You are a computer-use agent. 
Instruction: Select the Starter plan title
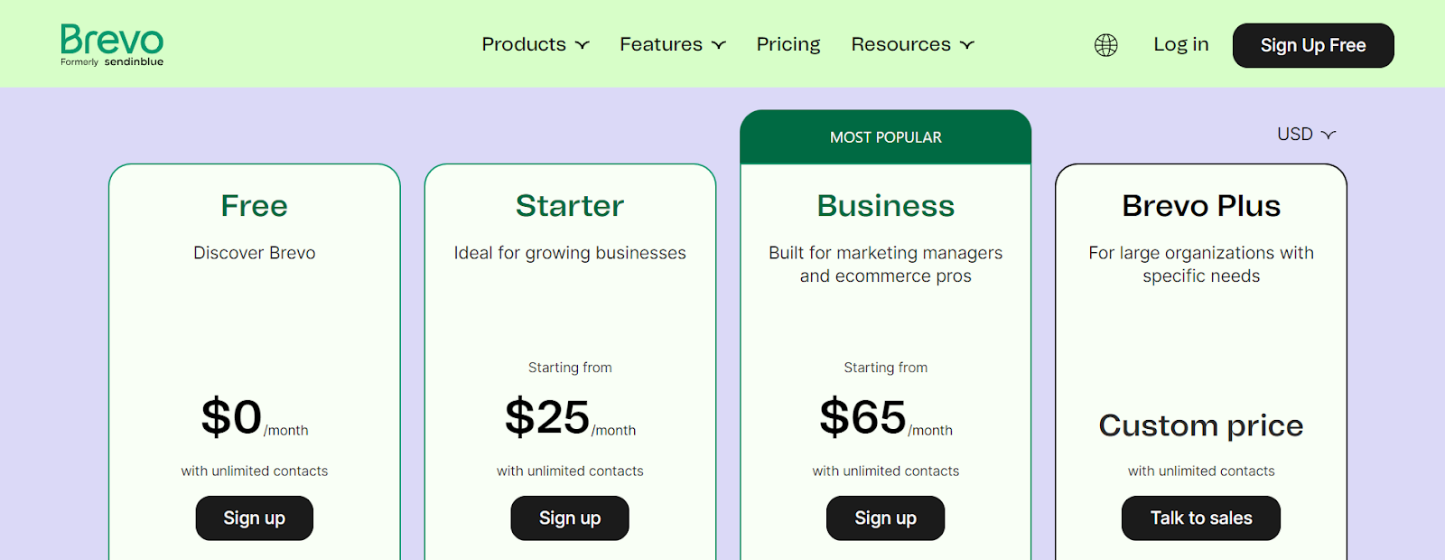click(x=570, y=206)
